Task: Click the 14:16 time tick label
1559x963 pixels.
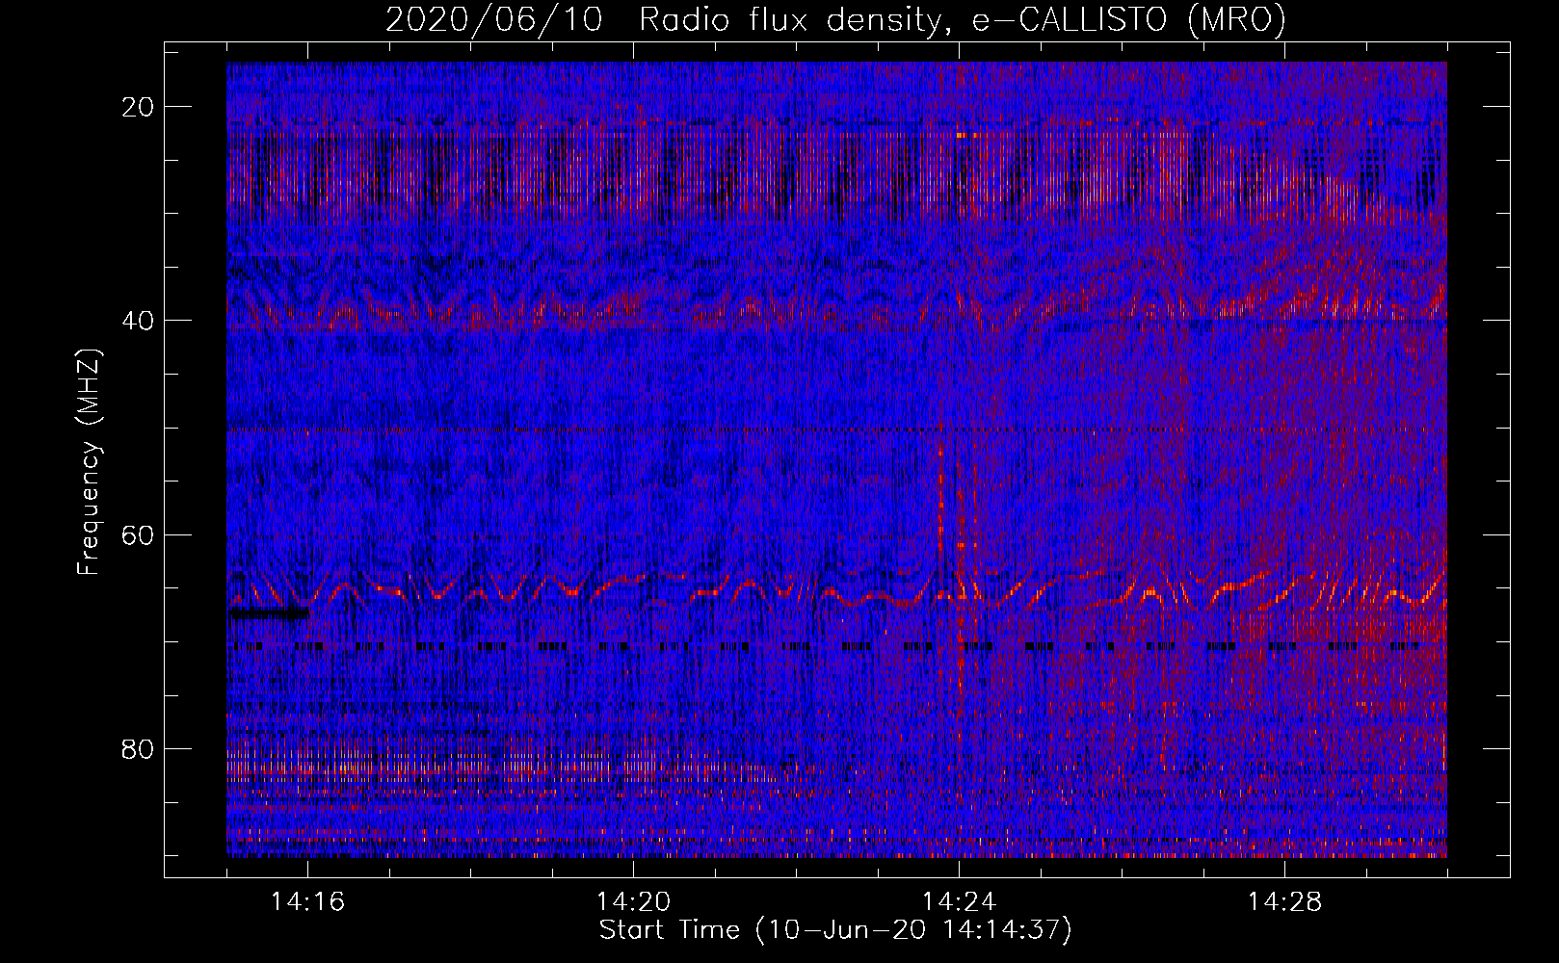Action: [x=307, y=902]
